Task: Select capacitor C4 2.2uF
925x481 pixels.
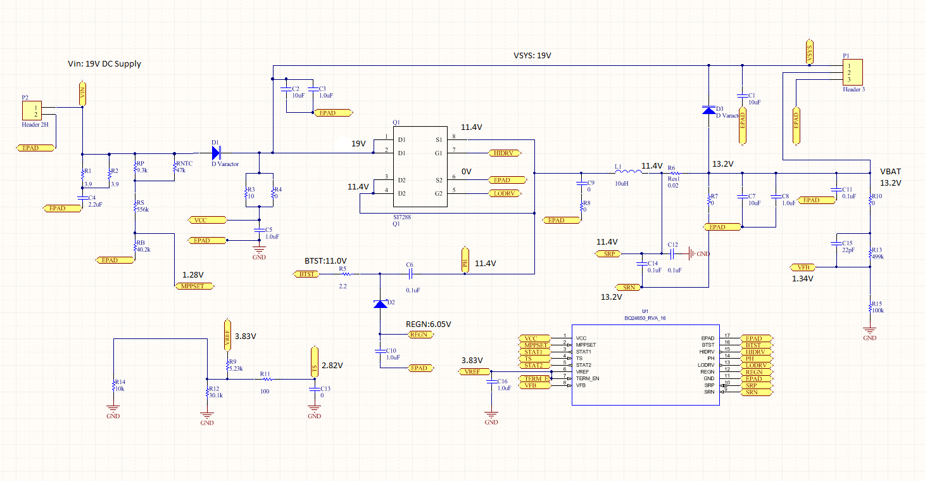Action: pyautogui.click(x=82, y=197)
